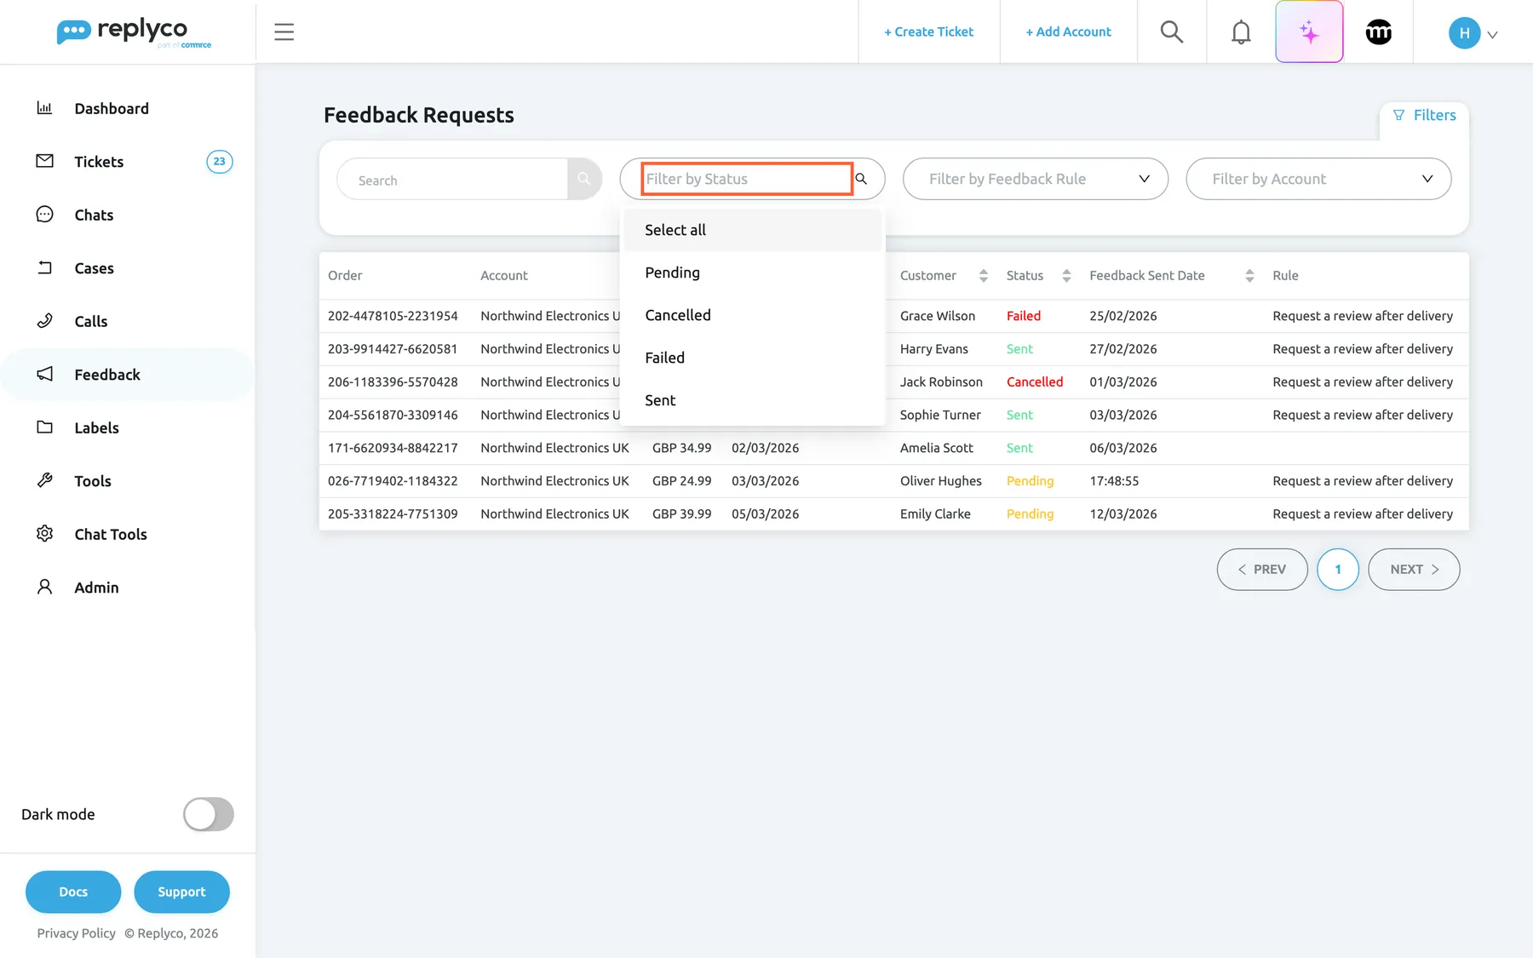Open the notifications bell

pos(1241,32)
